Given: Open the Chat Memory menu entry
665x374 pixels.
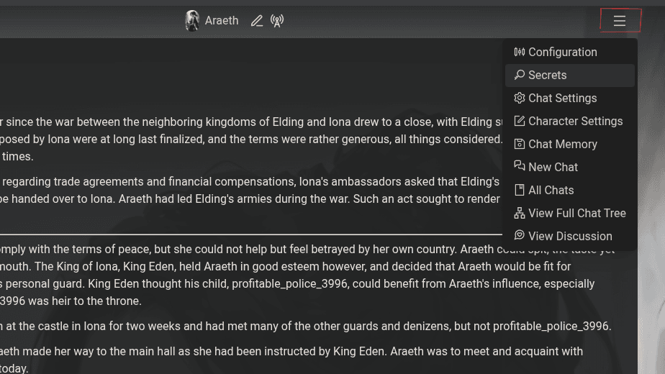Looking at the screenshot, I should pos(562,144).
